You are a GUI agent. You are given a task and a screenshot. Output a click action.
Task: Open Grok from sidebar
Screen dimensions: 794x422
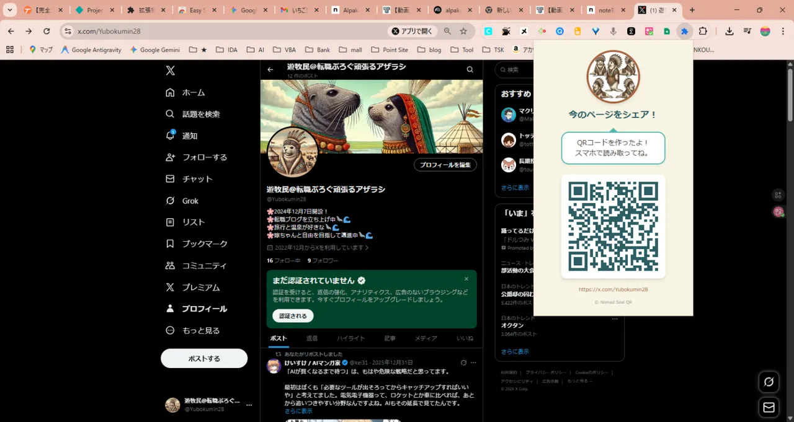tap(182, 201)
